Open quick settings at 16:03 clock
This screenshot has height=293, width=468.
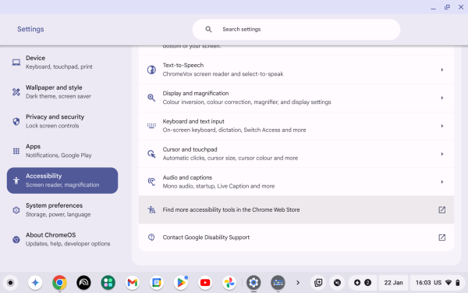click(438, 283)
